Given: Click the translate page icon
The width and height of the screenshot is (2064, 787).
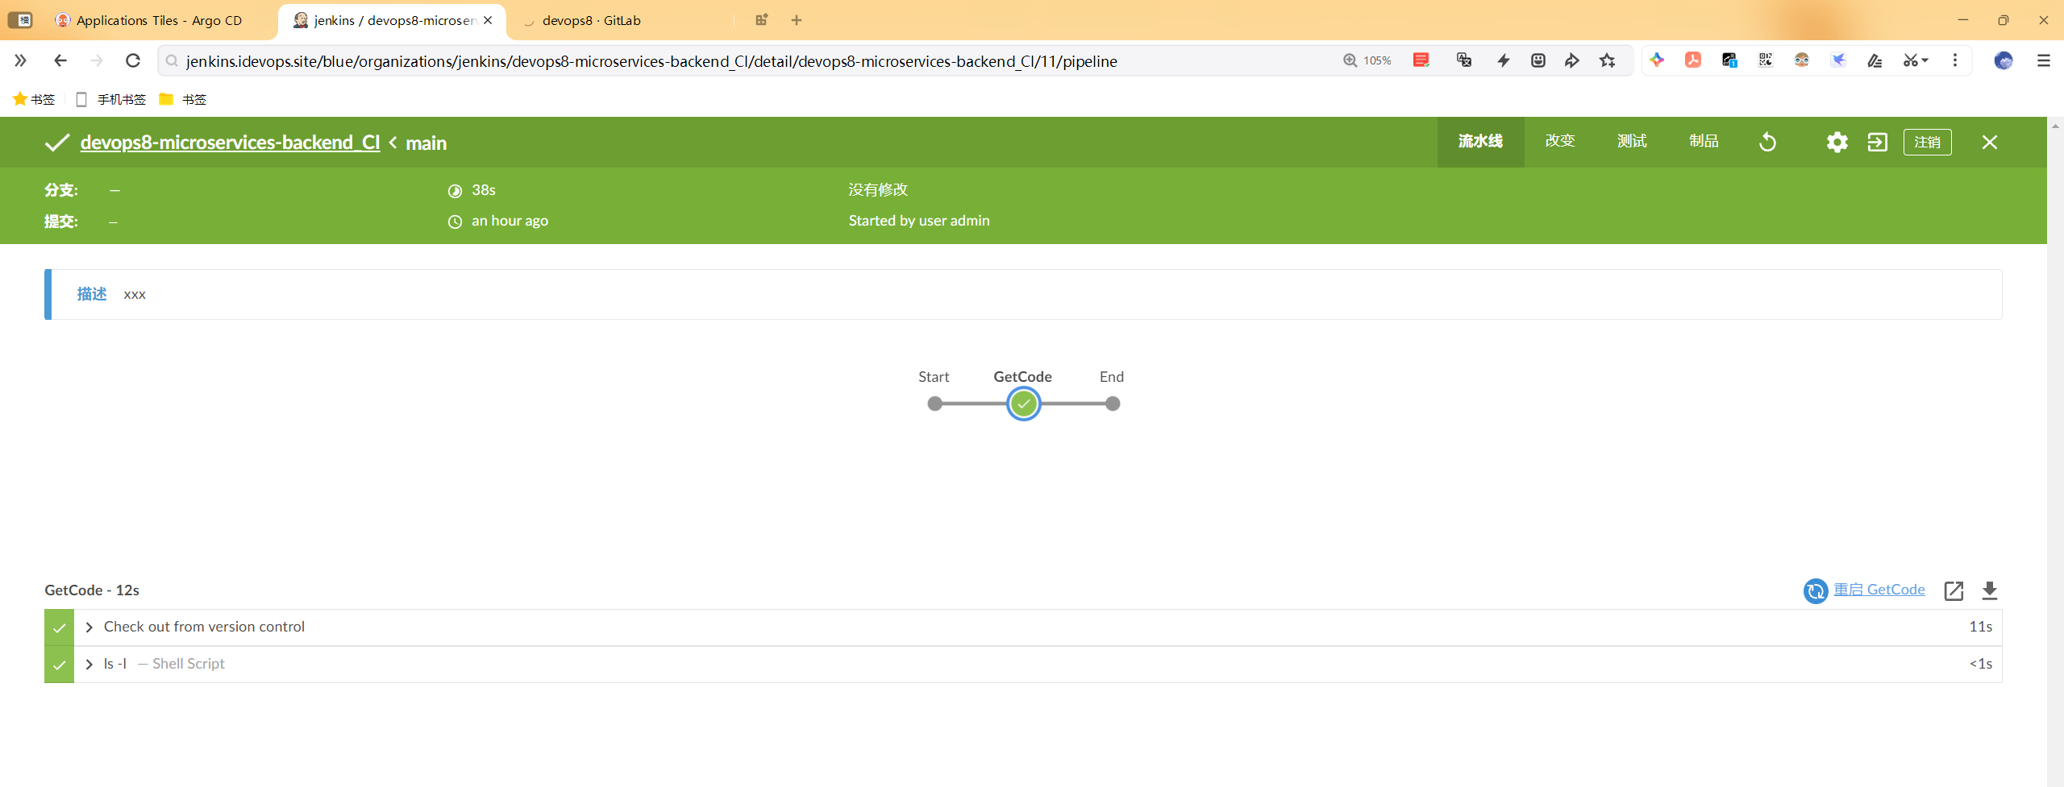Looking at the screenshot, I should pos(1464,60).
